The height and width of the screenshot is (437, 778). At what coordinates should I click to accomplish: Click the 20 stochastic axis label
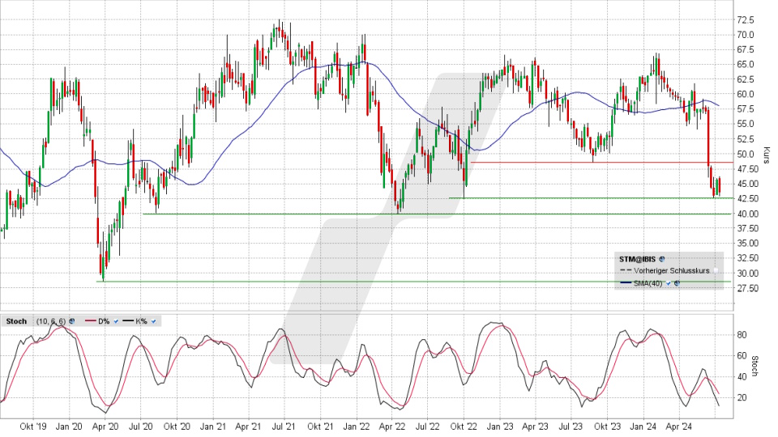(x=742, y=397)
